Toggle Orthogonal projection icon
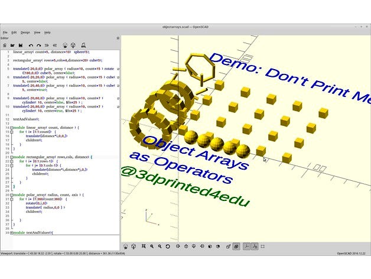 tap(236, 246)
